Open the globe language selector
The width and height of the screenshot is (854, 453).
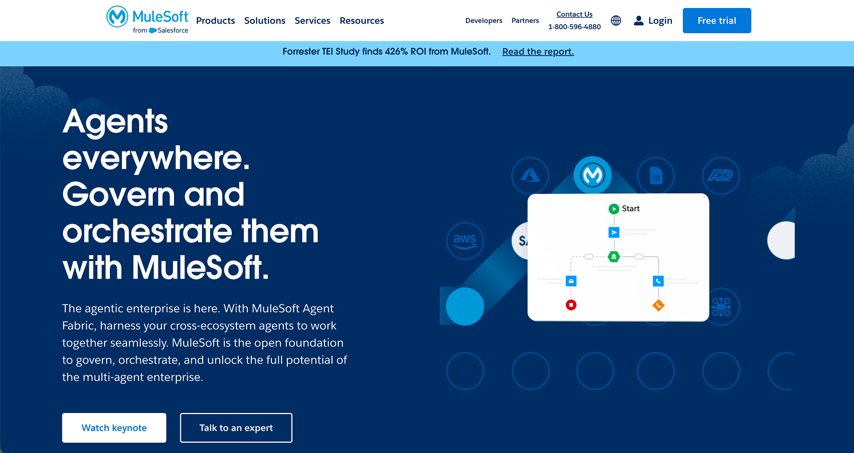pyautogui.click(x=615, y=20)
